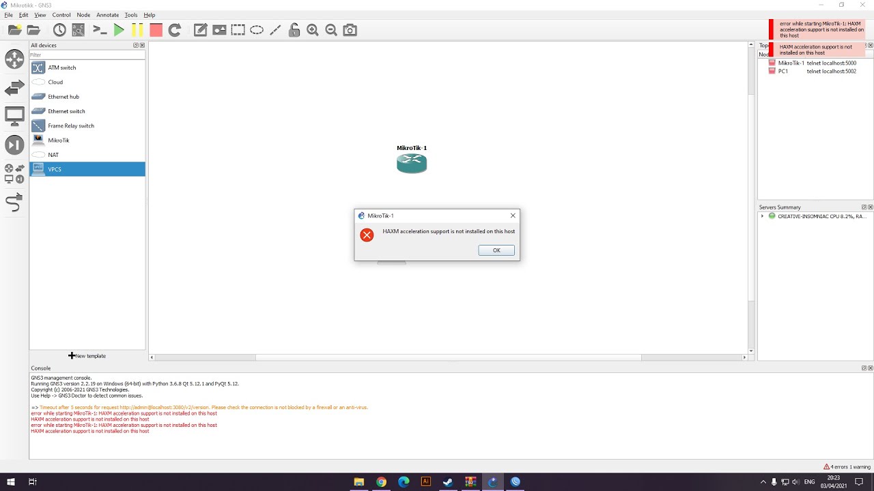Select the Add a link cable tool
Viewport: 874px width, 491px height.
14,203
